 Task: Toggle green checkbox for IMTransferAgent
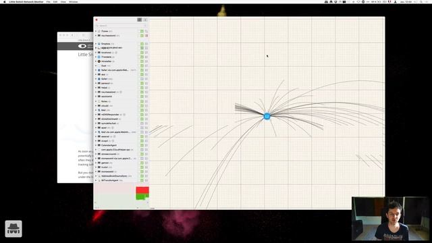[142, 180]
